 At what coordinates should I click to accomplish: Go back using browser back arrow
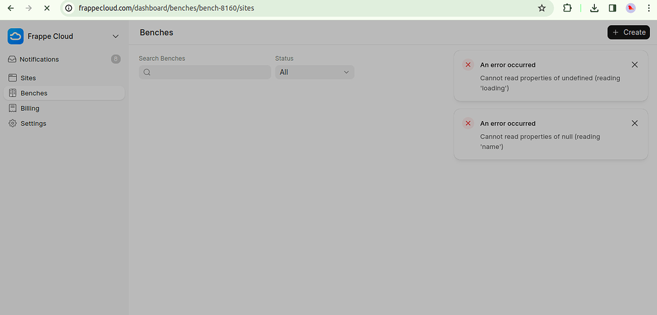pyautogui.click(x=11, y=8)
